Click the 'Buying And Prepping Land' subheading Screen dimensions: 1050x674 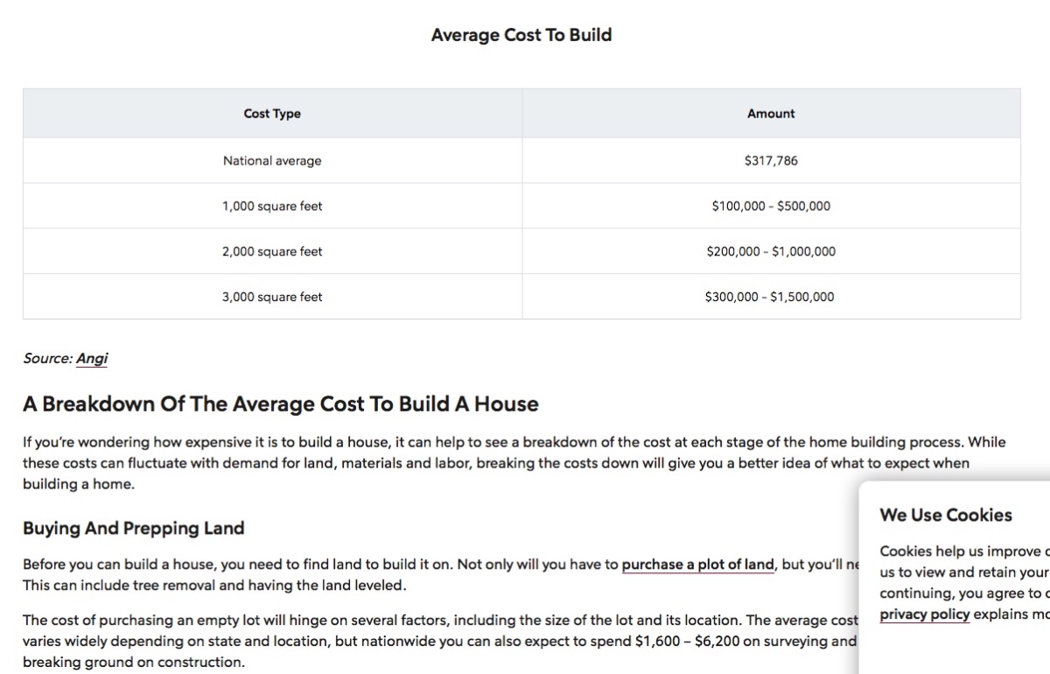point(133,529)
